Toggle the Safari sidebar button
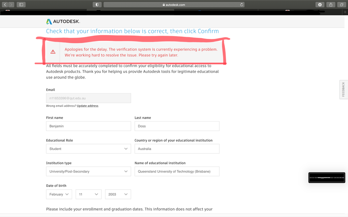The height and width of the screenshot is (217, 348). click(x=21, y=5)
